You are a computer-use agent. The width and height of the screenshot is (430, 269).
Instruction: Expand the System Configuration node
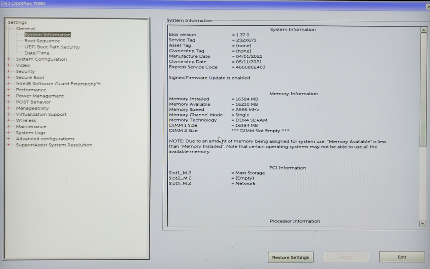[x=8, y=59]
